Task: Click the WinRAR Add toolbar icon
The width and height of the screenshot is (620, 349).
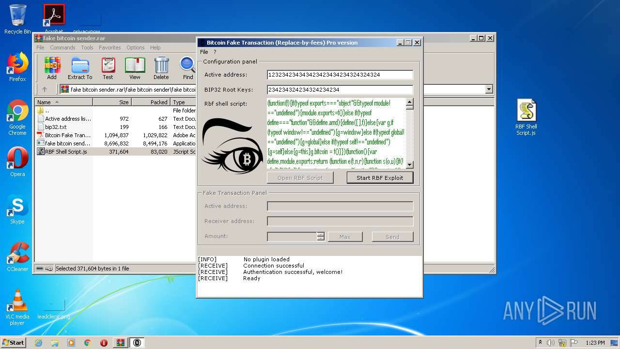Action: click(52, 68)
